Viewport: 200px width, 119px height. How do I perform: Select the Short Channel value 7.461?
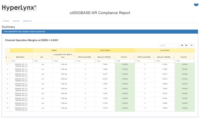coord(105,88)
